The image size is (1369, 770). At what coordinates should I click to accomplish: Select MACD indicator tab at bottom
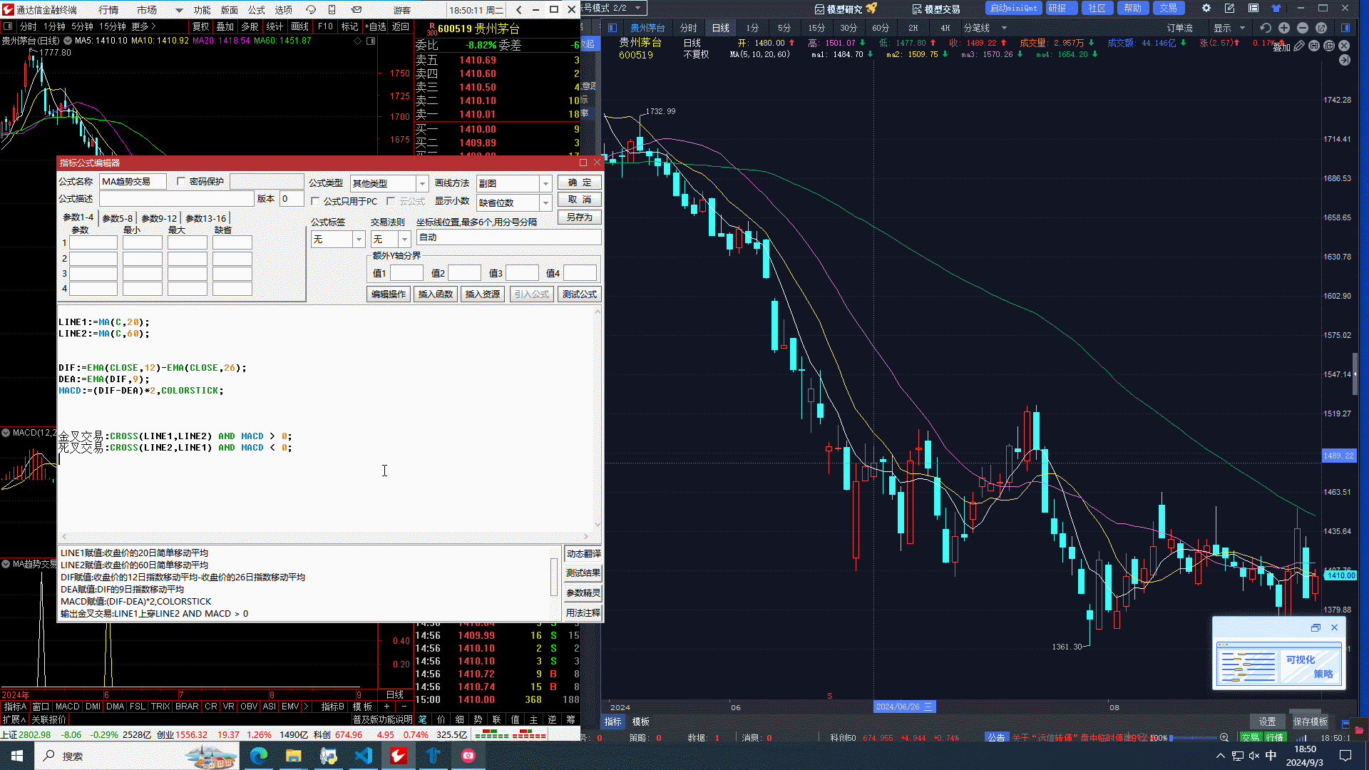tap(67, 707)
